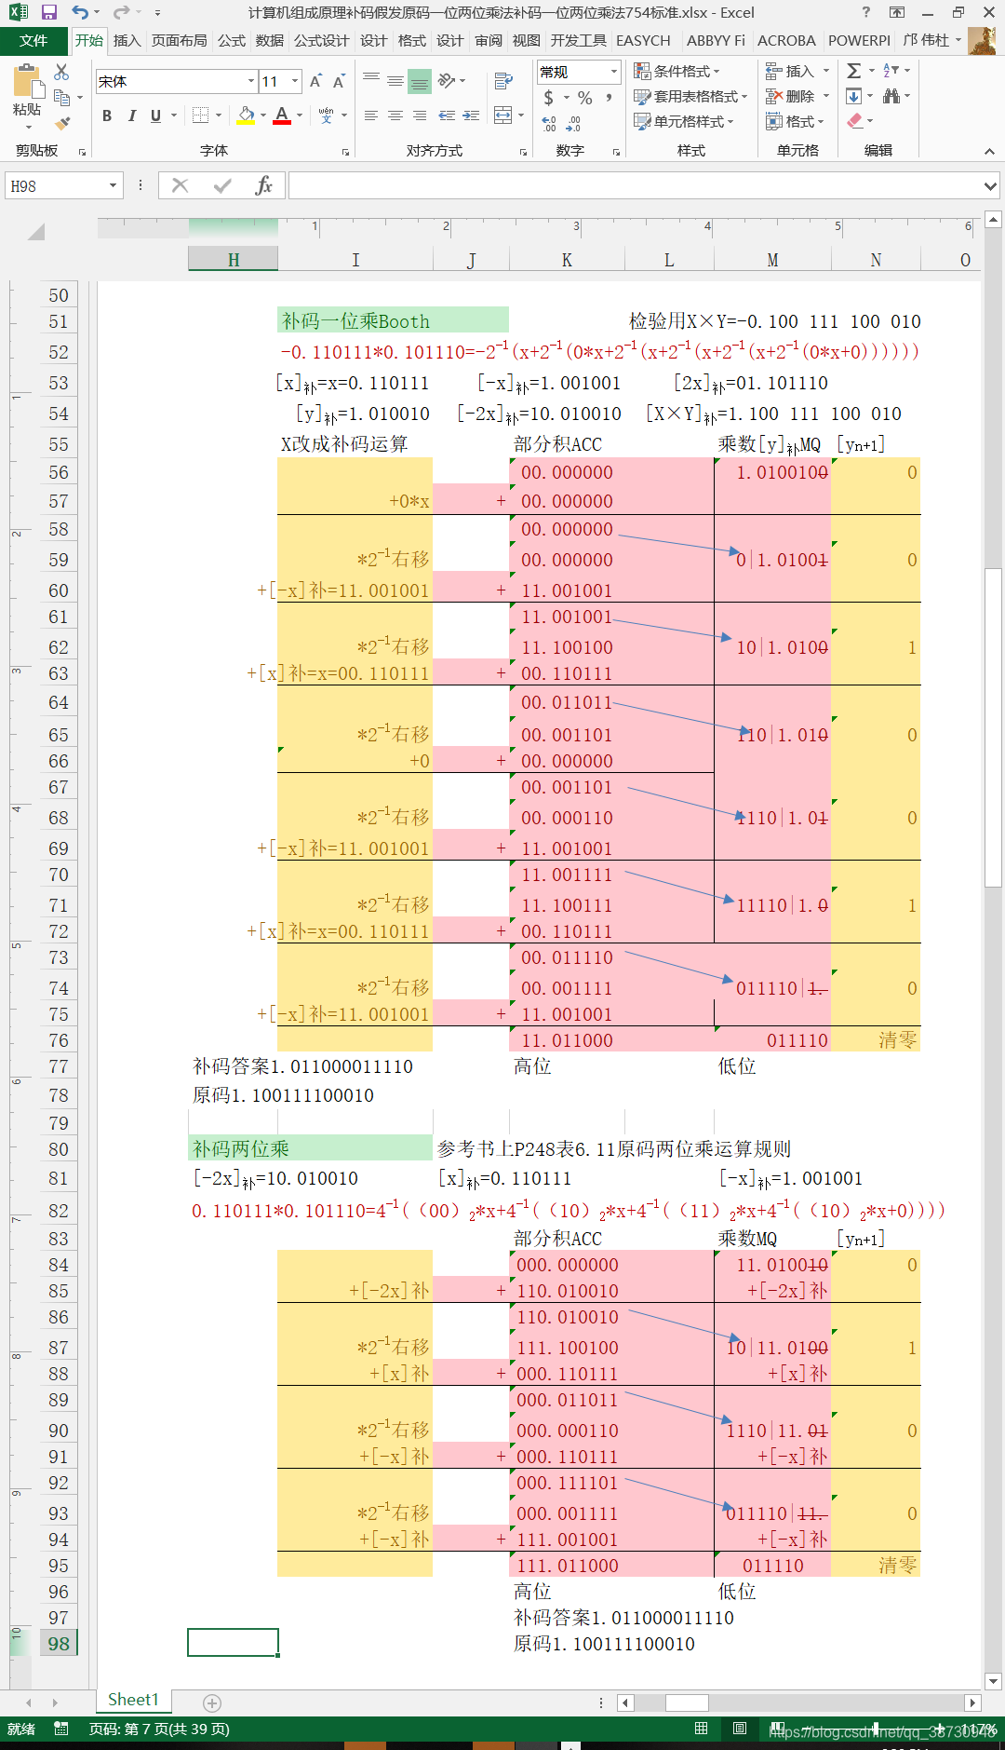Open the 格式 (Format cells) dropdown
1005x1750 pixels.
[x=796, y=122]
